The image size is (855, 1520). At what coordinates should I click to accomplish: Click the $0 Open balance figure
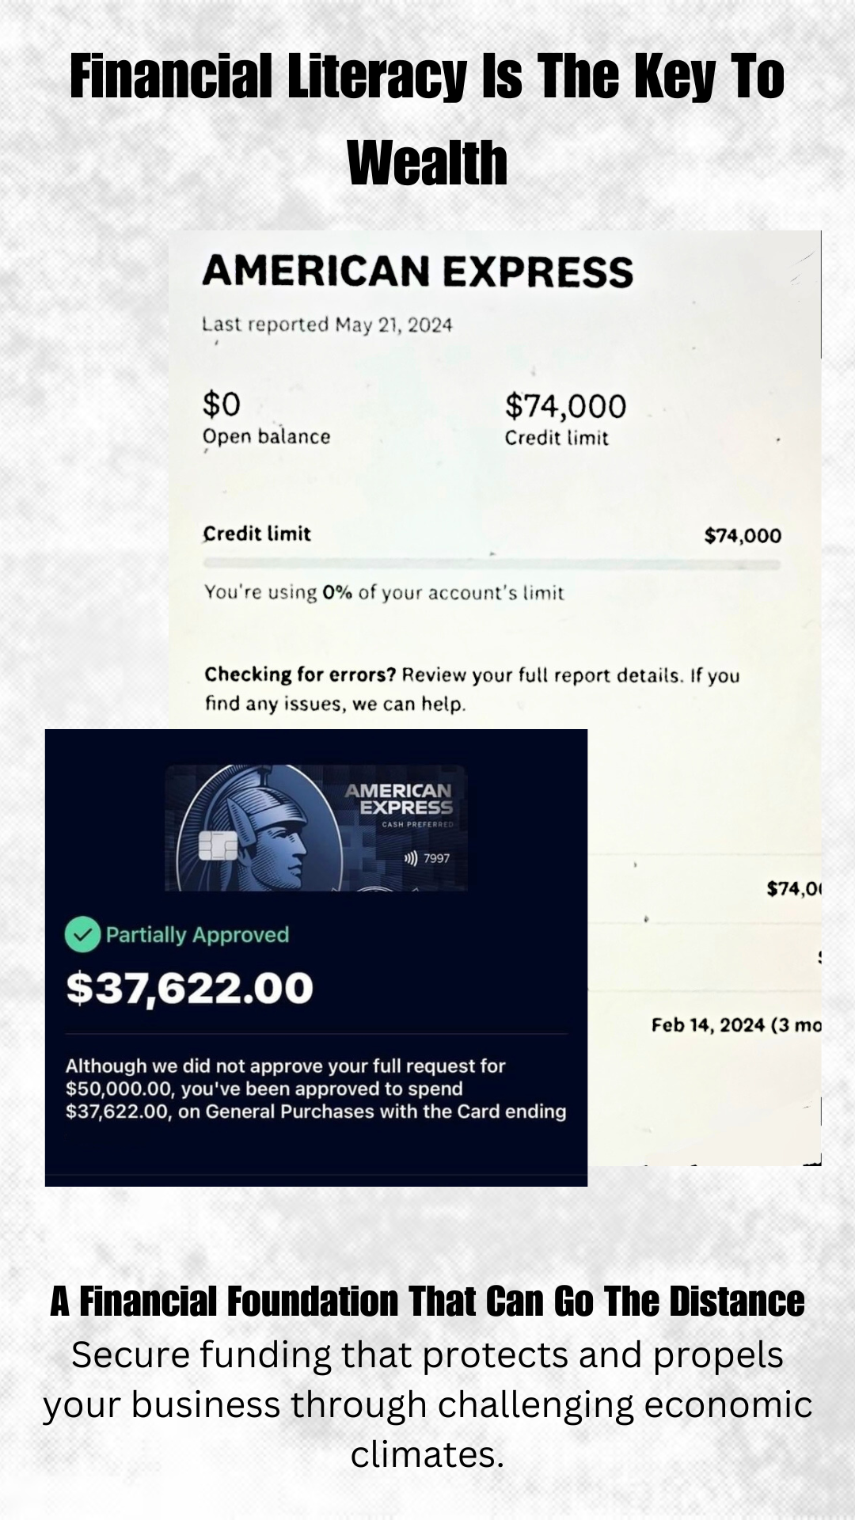[x=222, y=405]
